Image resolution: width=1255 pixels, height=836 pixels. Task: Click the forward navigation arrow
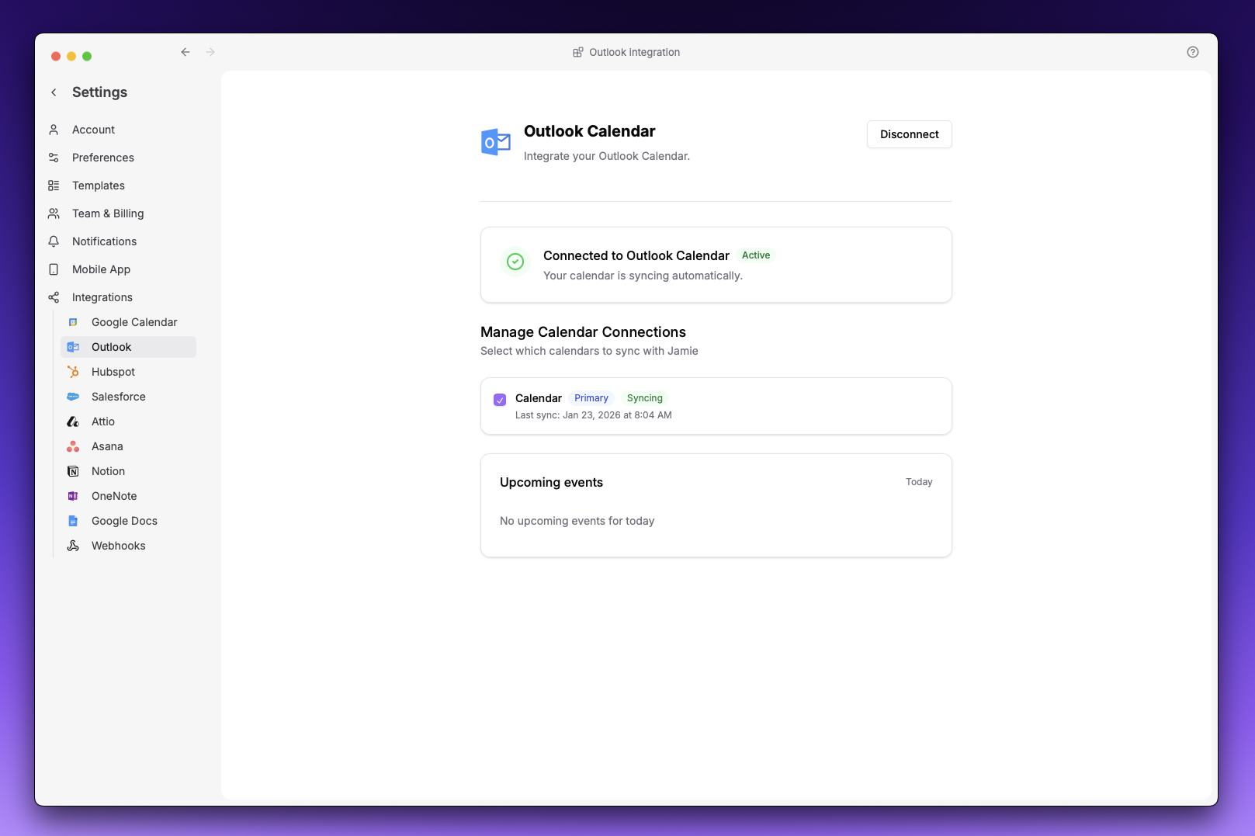[x=210, y=51]
